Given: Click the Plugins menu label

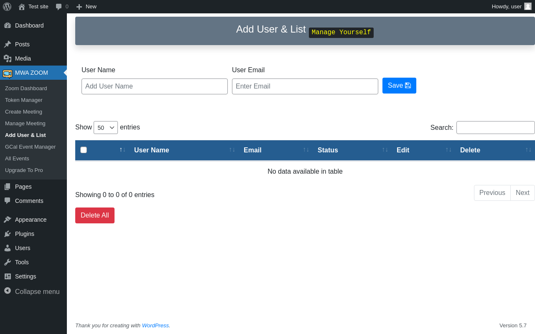Looking at the screenshot, I should point(25,234).
